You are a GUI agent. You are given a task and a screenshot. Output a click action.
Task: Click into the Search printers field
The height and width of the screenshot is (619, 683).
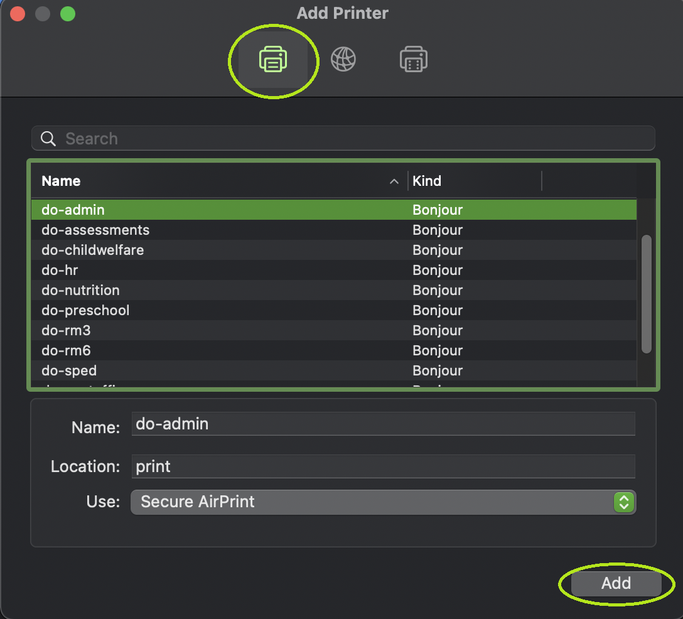point(343,139)
